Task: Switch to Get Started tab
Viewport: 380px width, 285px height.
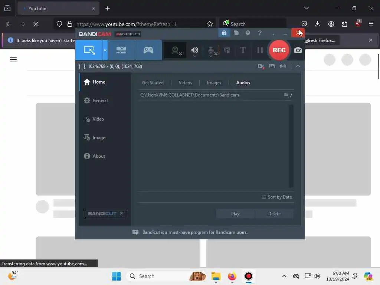Action: pos(153,83)
